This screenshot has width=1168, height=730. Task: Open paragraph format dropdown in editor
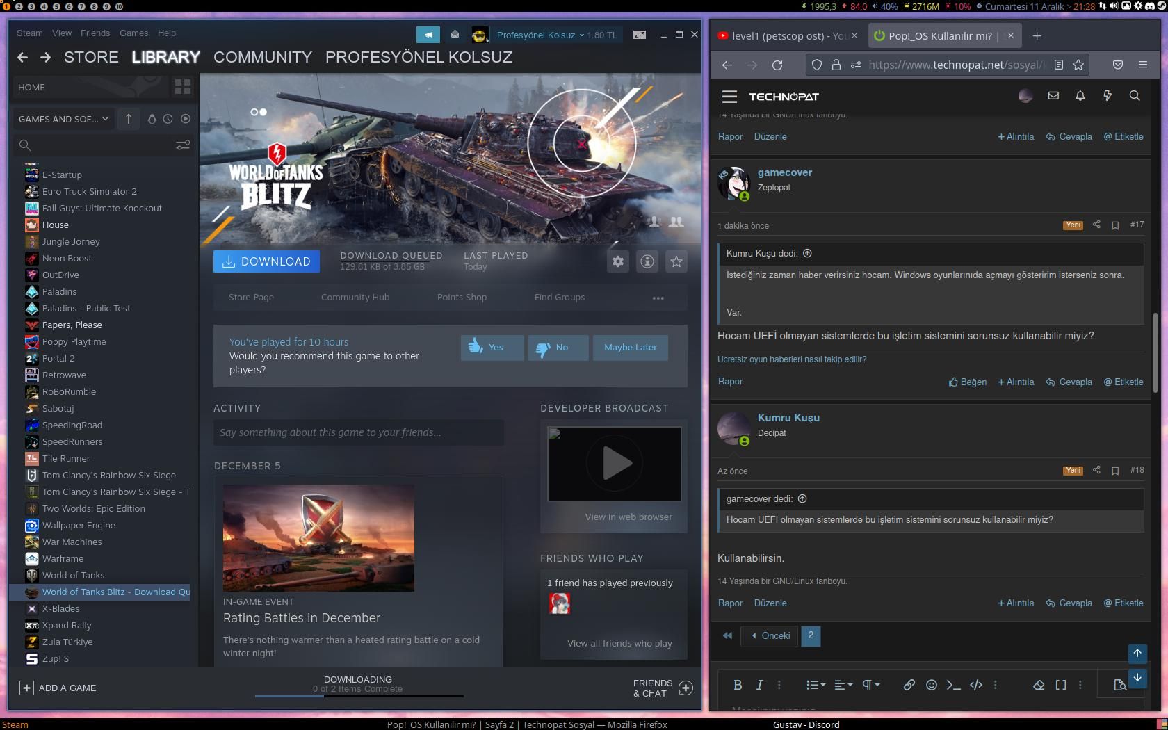point(871,685)
